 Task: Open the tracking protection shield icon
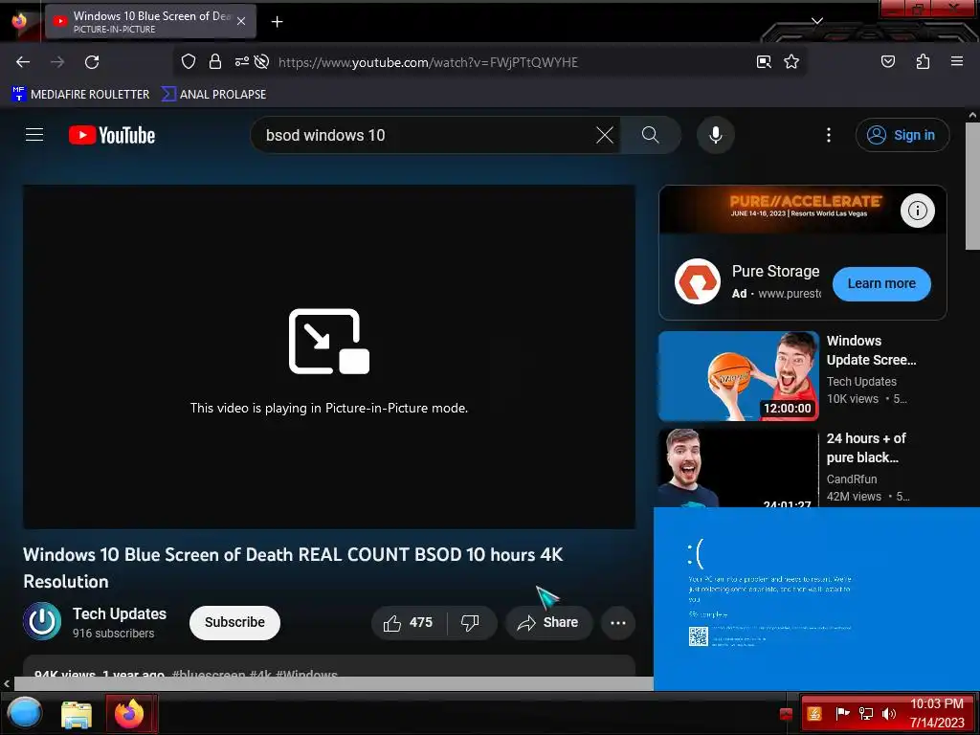tap(189, 61)
